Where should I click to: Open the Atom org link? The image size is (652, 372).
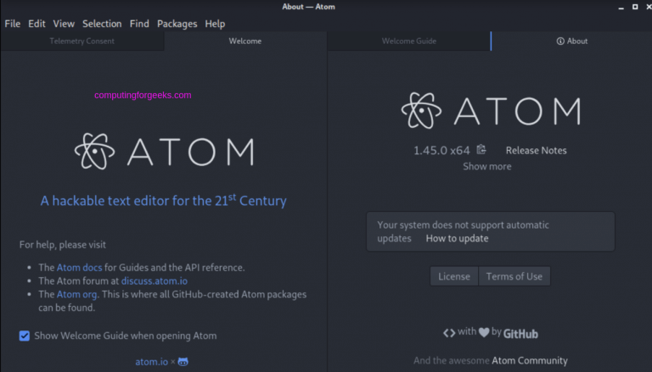[77, 294]
